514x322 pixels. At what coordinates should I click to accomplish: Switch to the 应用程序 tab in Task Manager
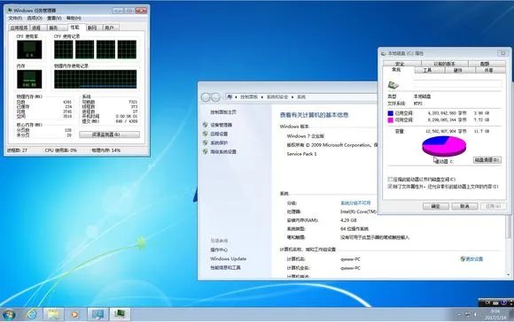click(19, 27)
